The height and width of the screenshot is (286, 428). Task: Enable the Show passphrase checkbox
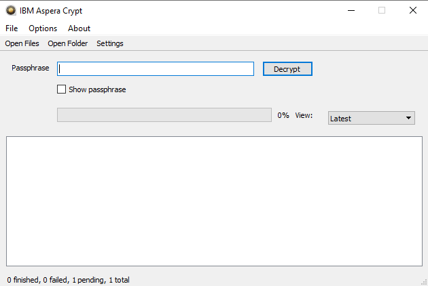[62, 89]
